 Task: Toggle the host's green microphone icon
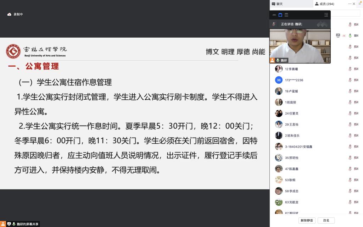(350, 35)
